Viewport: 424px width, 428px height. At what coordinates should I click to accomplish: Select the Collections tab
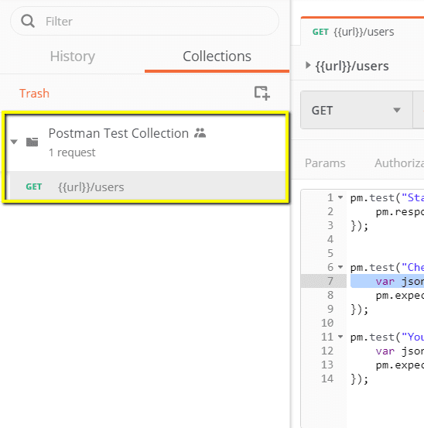(x=217, y=56)
